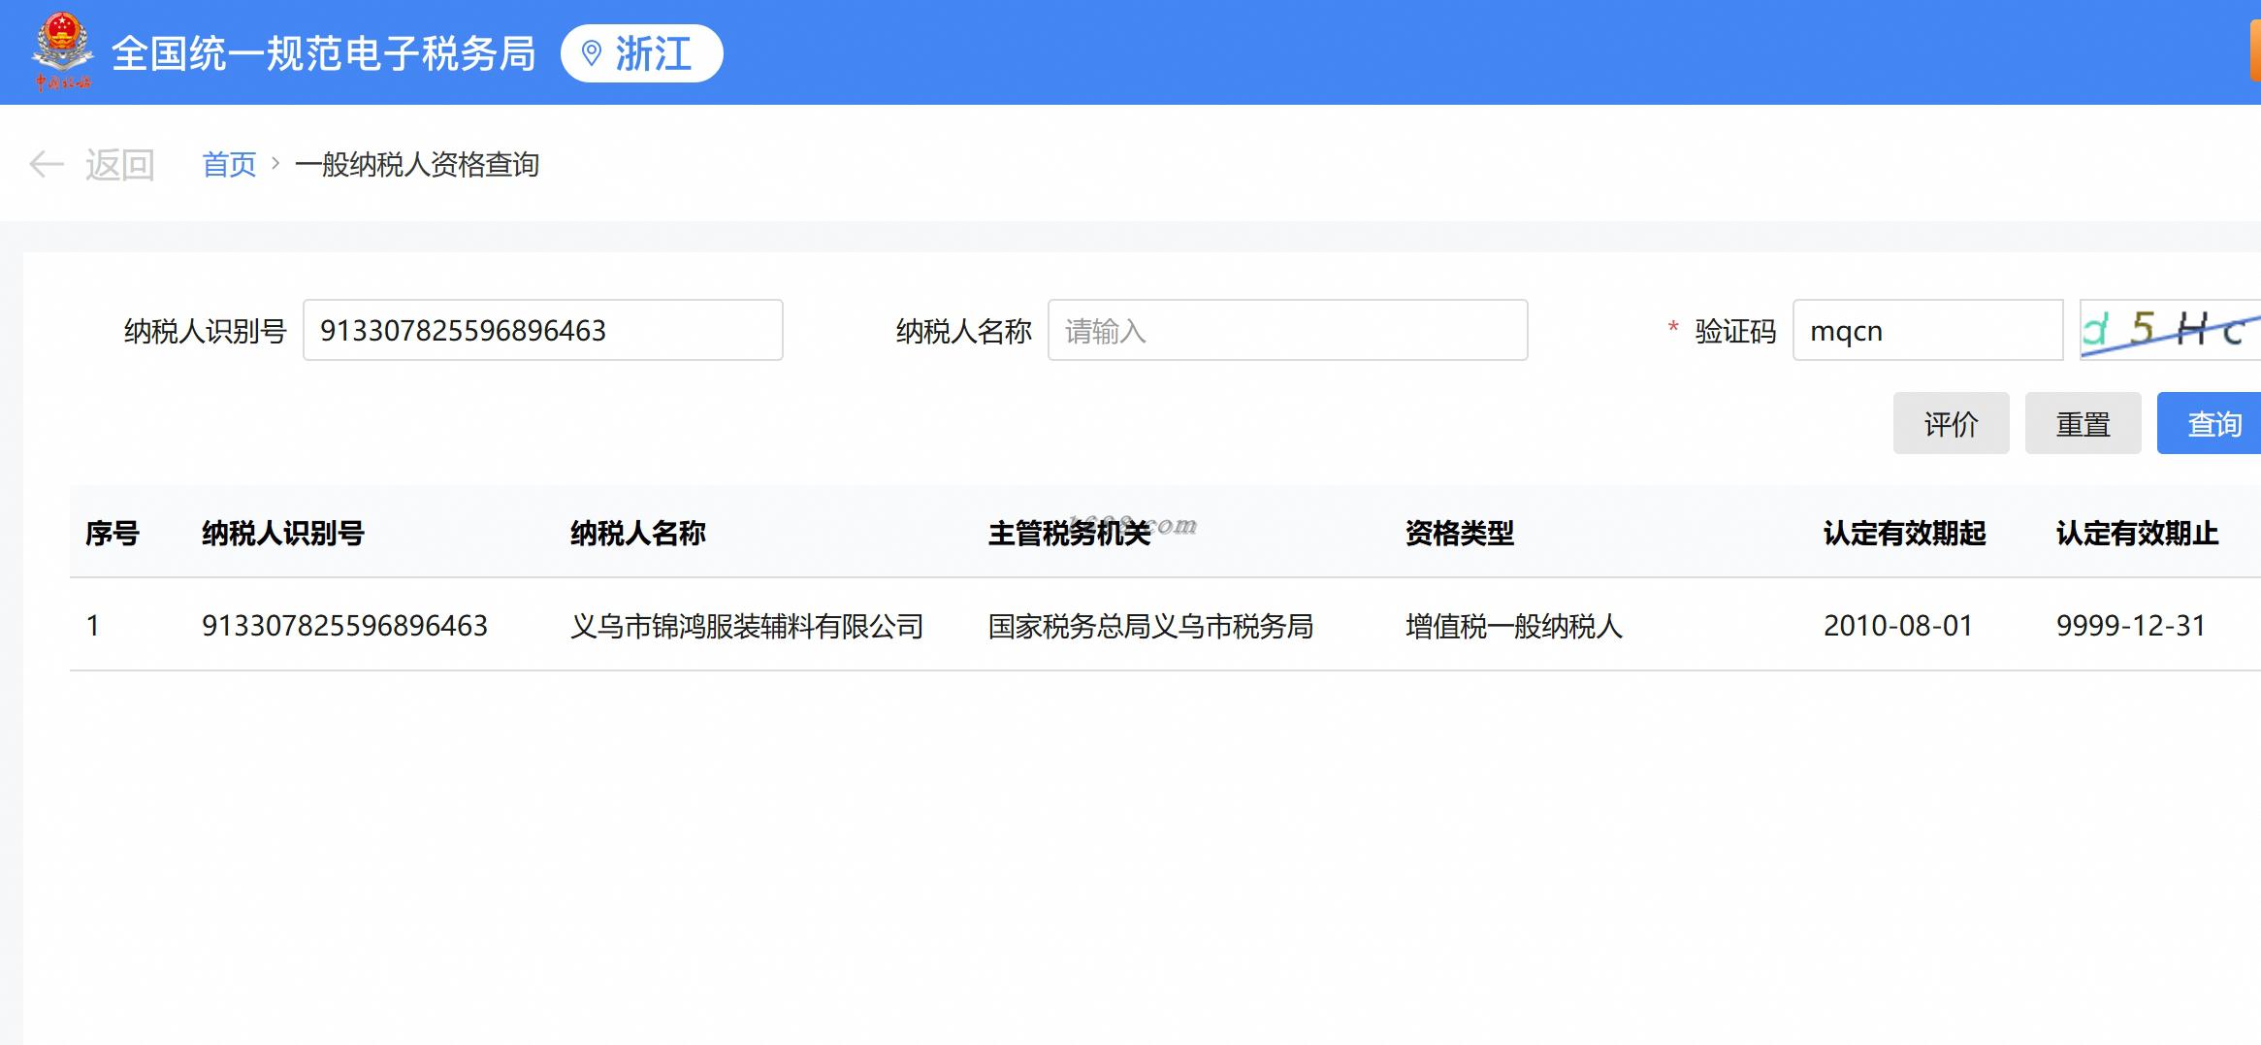The width and height of the screenshot is (2261, 1045).
Task: Select the start date 2010-08-01
Action: coord(1898,626)
